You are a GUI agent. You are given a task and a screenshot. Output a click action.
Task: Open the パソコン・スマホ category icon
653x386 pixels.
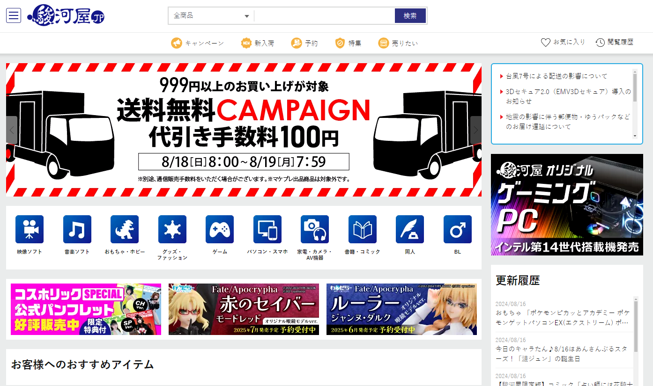(x=267, y=229)
